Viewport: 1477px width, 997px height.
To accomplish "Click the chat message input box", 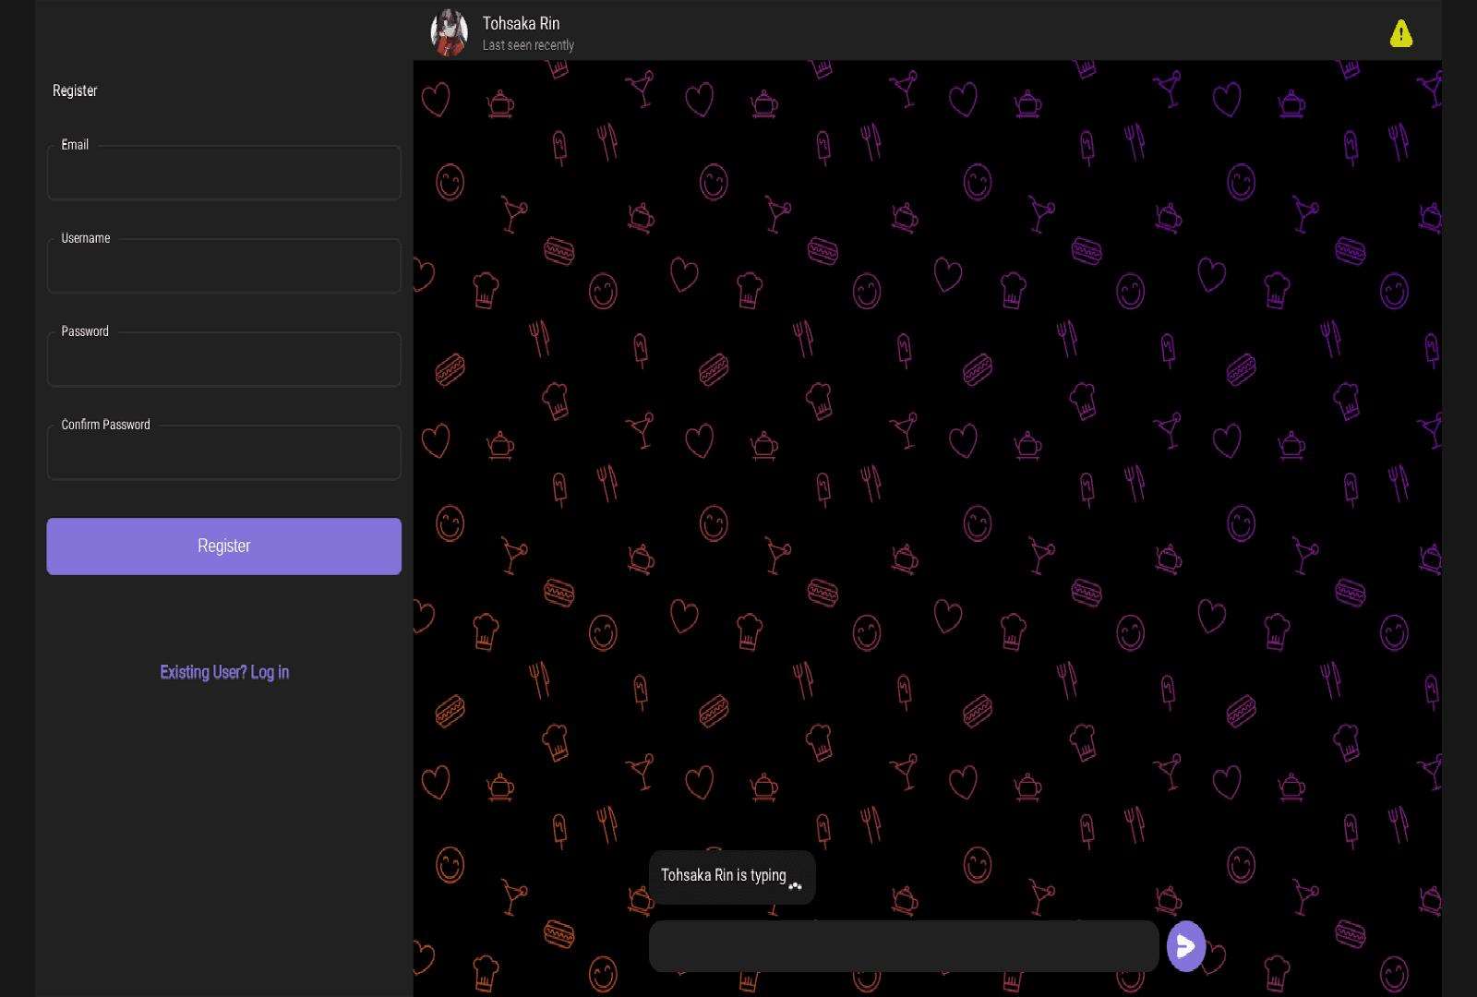I will coord(903,945).
